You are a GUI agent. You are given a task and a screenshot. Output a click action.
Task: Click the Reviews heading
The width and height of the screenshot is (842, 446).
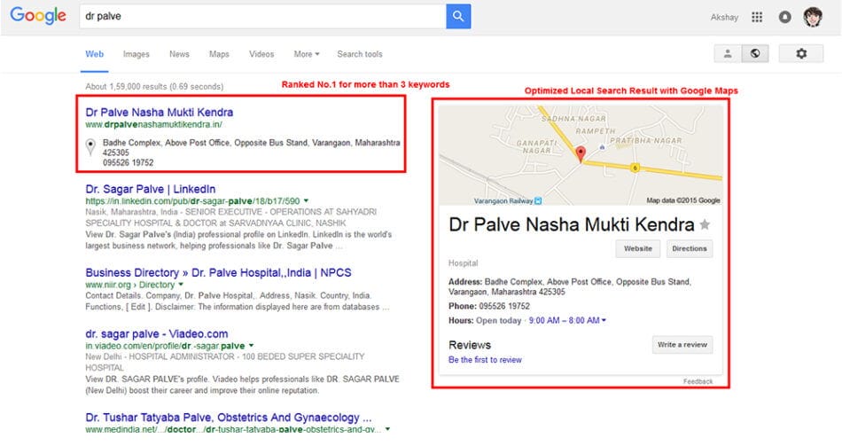point(470,345)
